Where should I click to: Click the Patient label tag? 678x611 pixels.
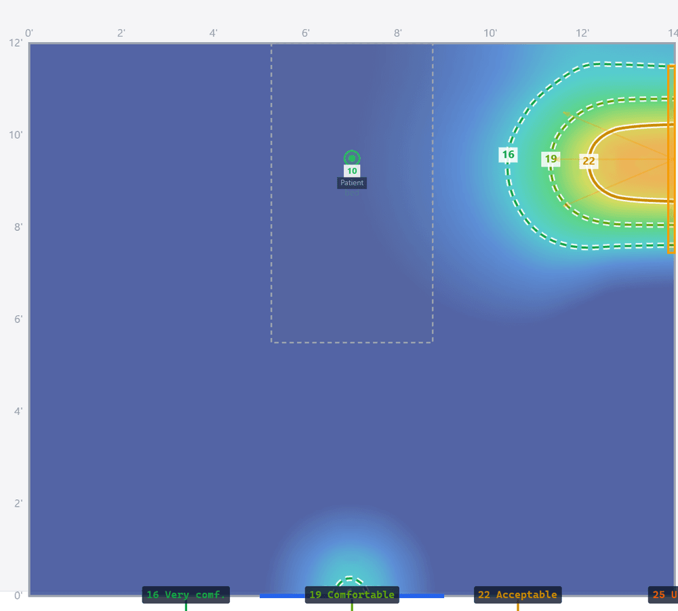[352, 183]
